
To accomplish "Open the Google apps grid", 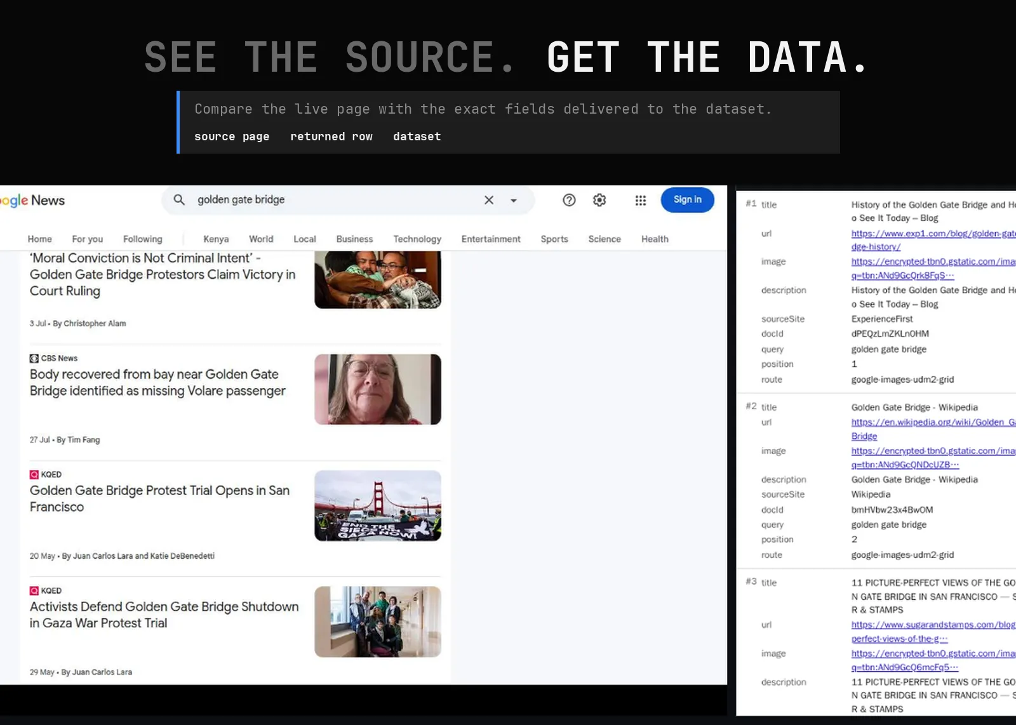I will pos(641,200).
